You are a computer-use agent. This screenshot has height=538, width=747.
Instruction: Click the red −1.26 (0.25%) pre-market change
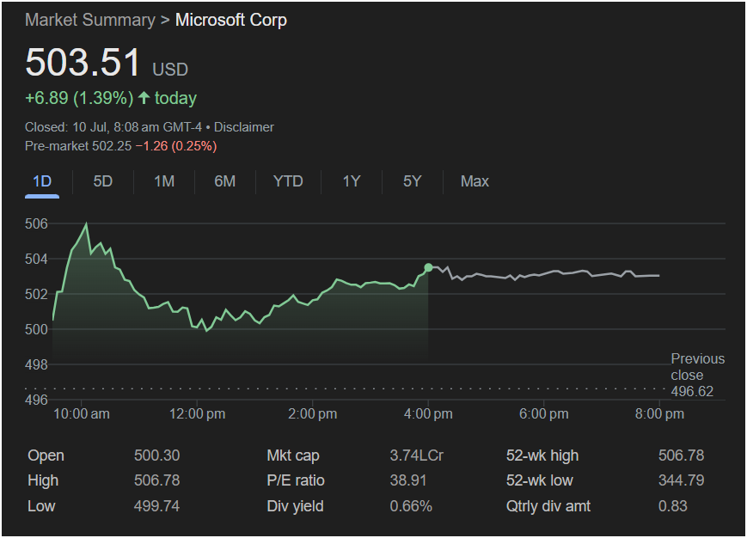click(x=176, y=146)
